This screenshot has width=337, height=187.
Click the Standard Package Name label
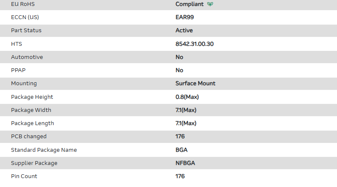pyautogui.click(x=44, y=150)
